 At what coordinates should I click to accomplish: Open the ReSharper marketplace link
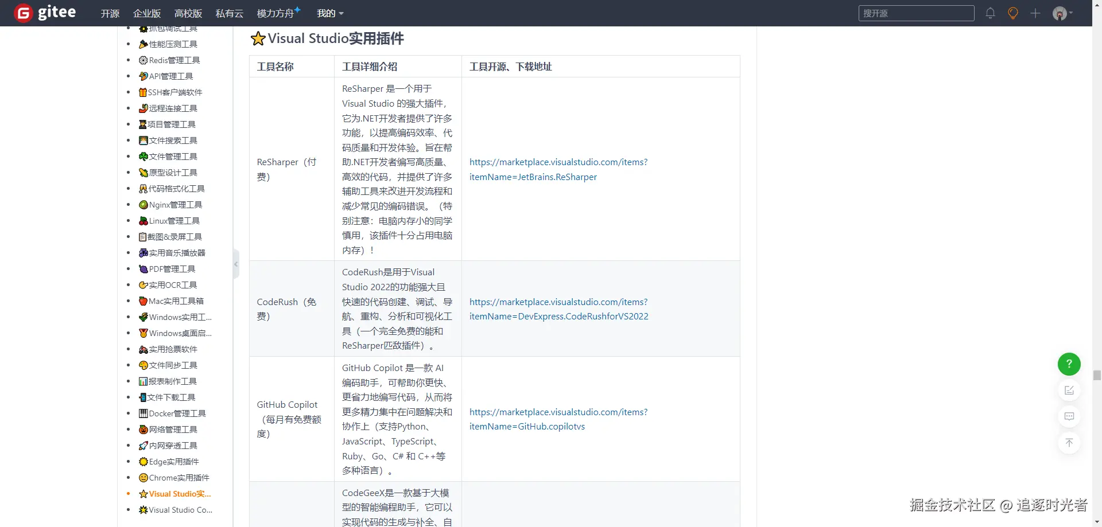(558, 169)
